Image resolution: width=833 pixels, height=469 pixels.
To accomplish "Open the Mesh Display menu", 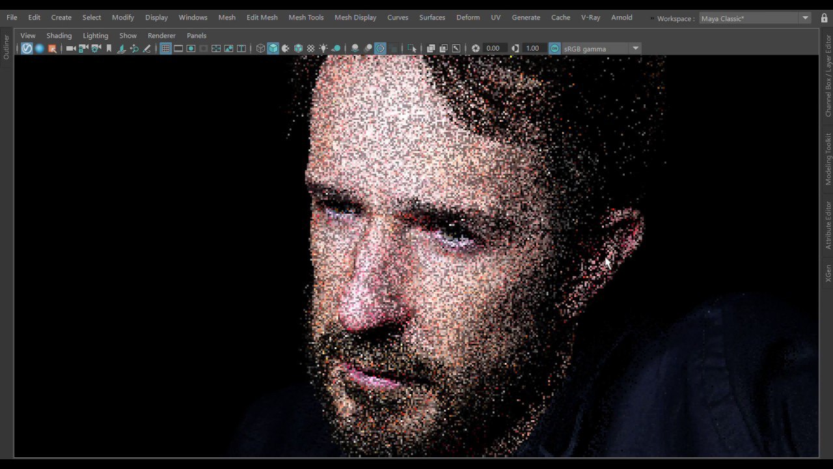I will [x=355, y=18].
